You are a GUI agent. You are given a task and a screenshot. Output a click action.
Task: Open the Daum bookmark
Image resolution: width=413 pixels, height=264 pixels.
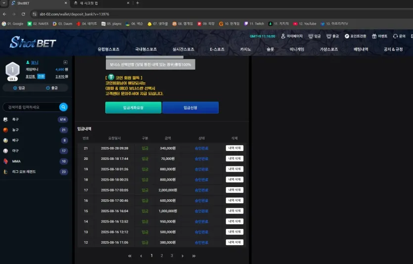[62, 24]
